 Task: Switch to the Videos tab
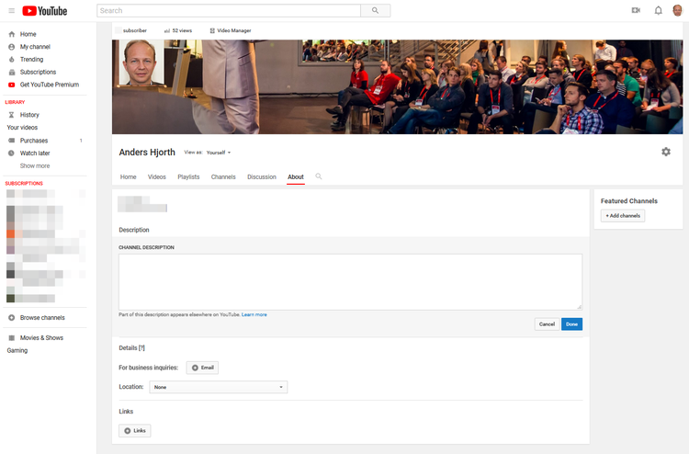tap(157, 176)
